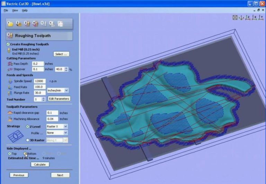Click Feed Rate field 100.0
Image resolution: width=266 pixels, height=184 pixels.
point(40,87)
